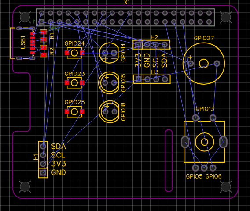Click the GPIO15 LED footprint
Screen dimensions: 250x211
tap(109, 82)
